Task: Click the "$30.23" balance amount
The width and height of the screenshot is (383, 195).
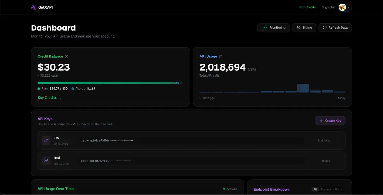Action: click(54, 67)
